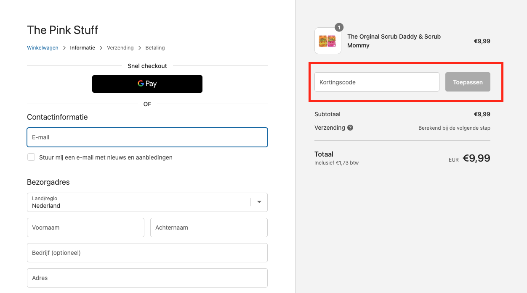Click the Toepassen discount button
The width and height of the screenshot is (527, 293).
(468, 82)
